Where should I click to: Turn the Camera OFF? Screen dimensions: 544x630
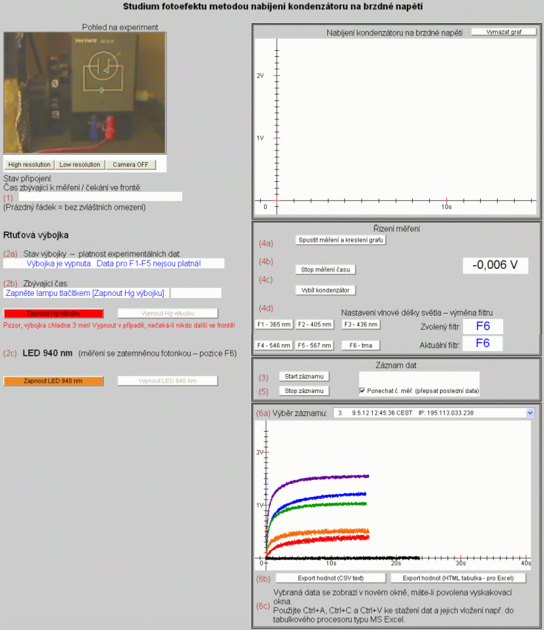tap(130, 165)
